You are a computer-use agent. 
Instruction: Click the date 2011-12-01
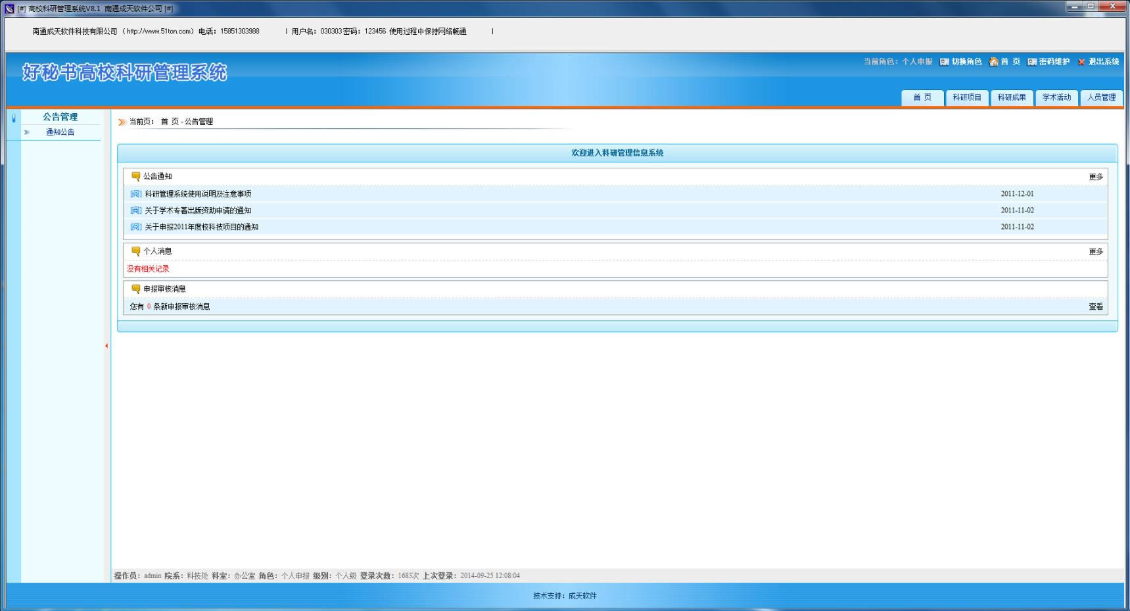pyautogui.click(x=1017, y=194)
